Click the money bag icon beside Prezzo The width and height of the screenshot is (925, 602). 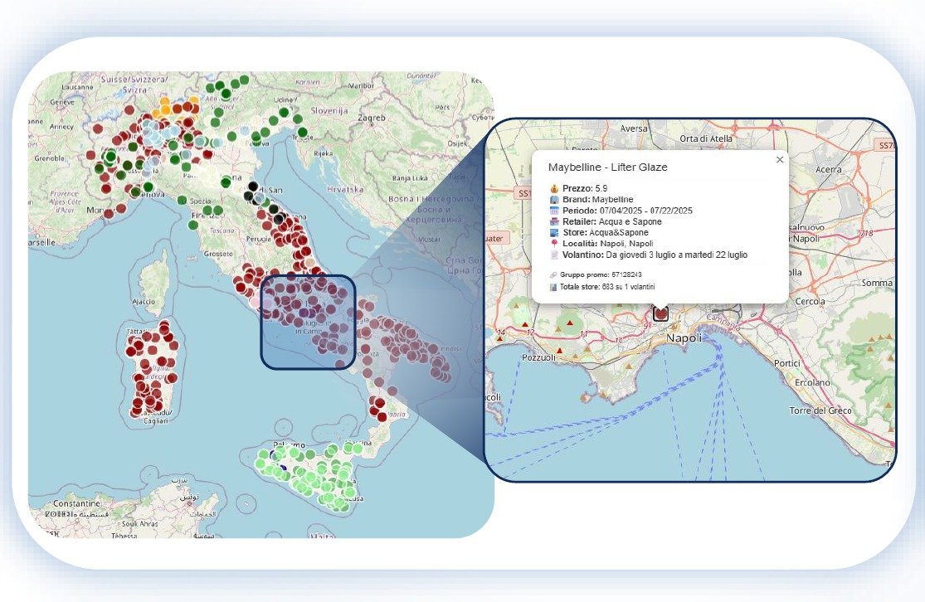pyautogui.click(x=554, y=189)
